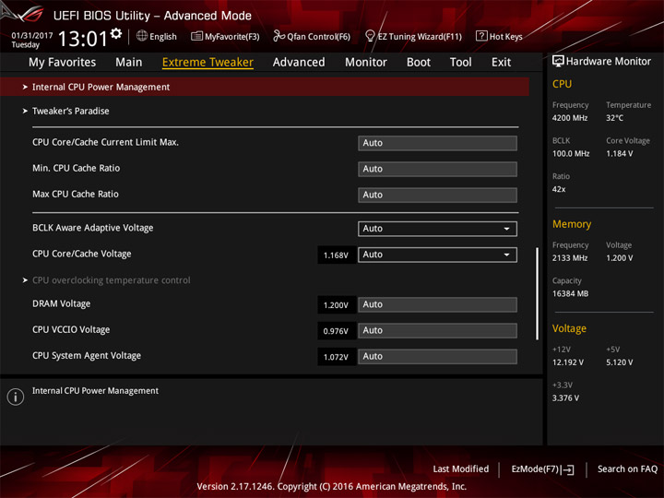Screen dimensions: 664x498
Task: Expand Internal CPU Power Management submenu
Action: (265, 87)
